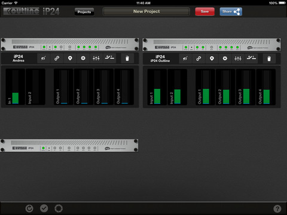Click Output 3 meter of iP24 Andrea
The height and width of the screenshot is (215, 287).
(104, 87)
